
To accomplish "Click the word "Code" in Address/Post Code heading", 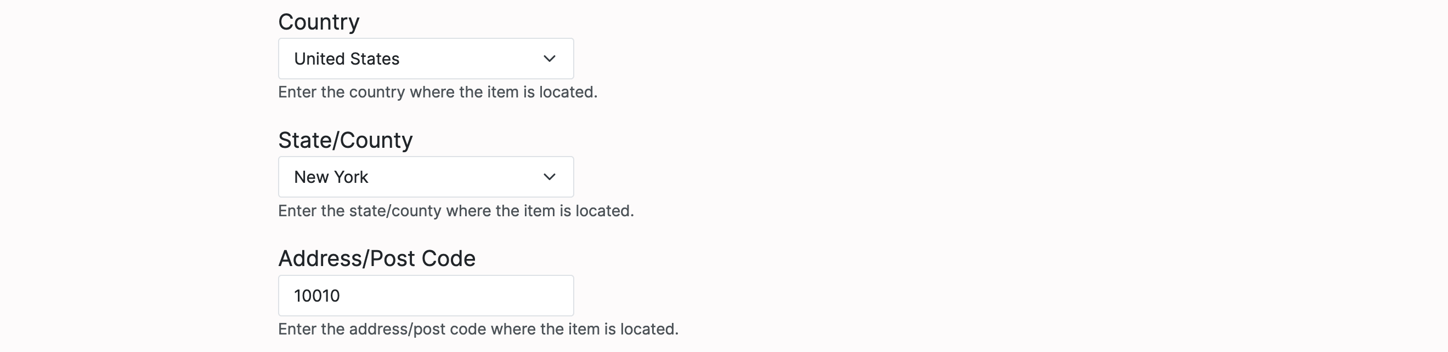I will click(x=448, y=258).
